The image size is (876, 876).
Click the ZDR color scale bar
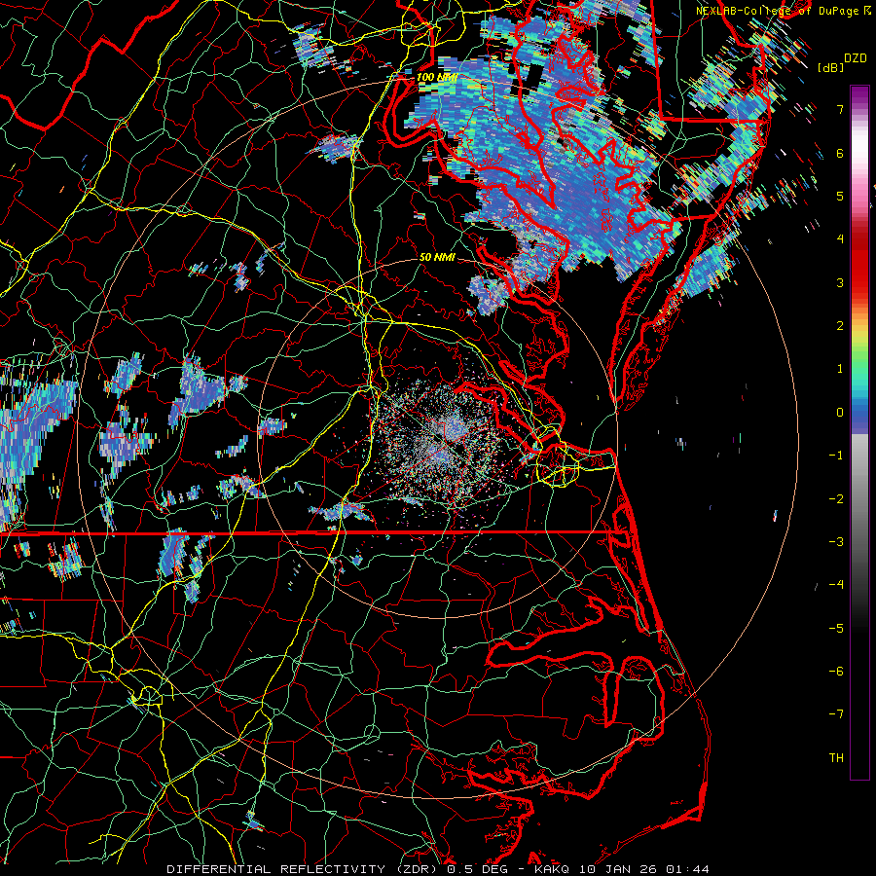[859, 432]
